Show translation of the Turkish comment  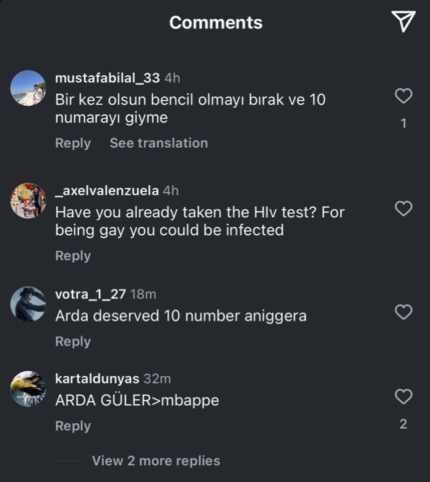[x=158, y=143]
